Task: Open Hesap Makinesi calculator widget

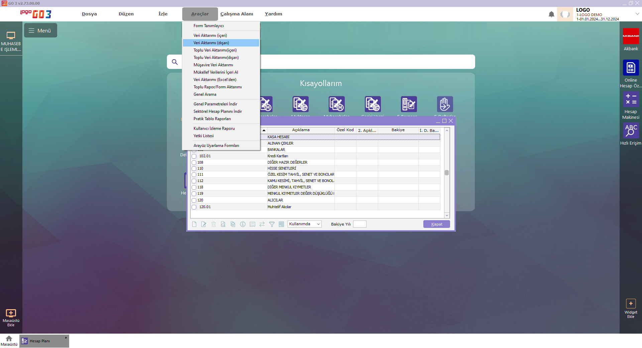Action: click(631, 99)
